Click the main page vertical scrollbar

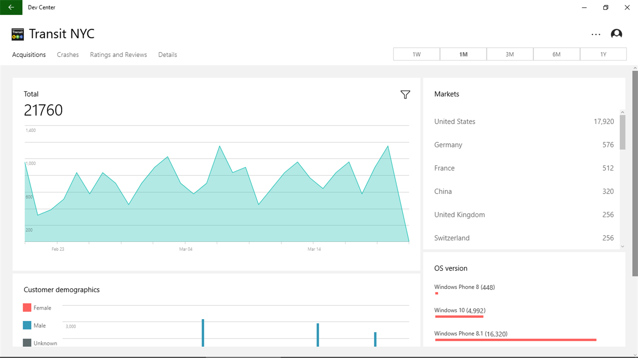tap(635, 172)
